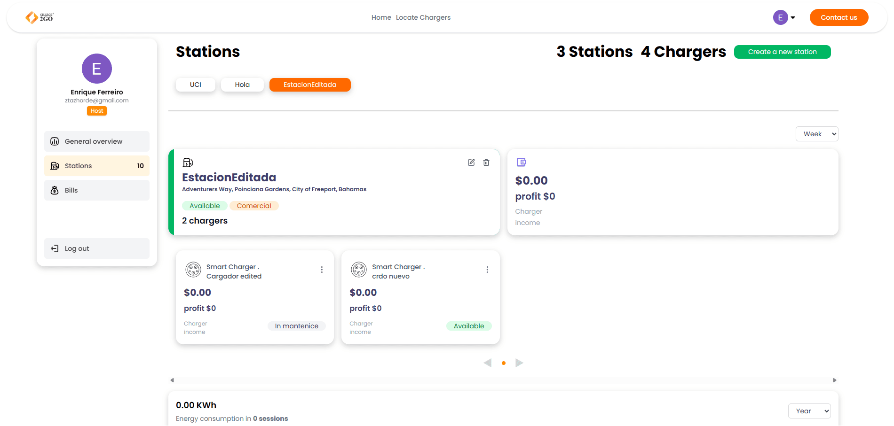Image resolution: width=894 pixels, height=426 pixels.
Task: Click Cargador edited charger plug icon
Action: click(193, 270)
